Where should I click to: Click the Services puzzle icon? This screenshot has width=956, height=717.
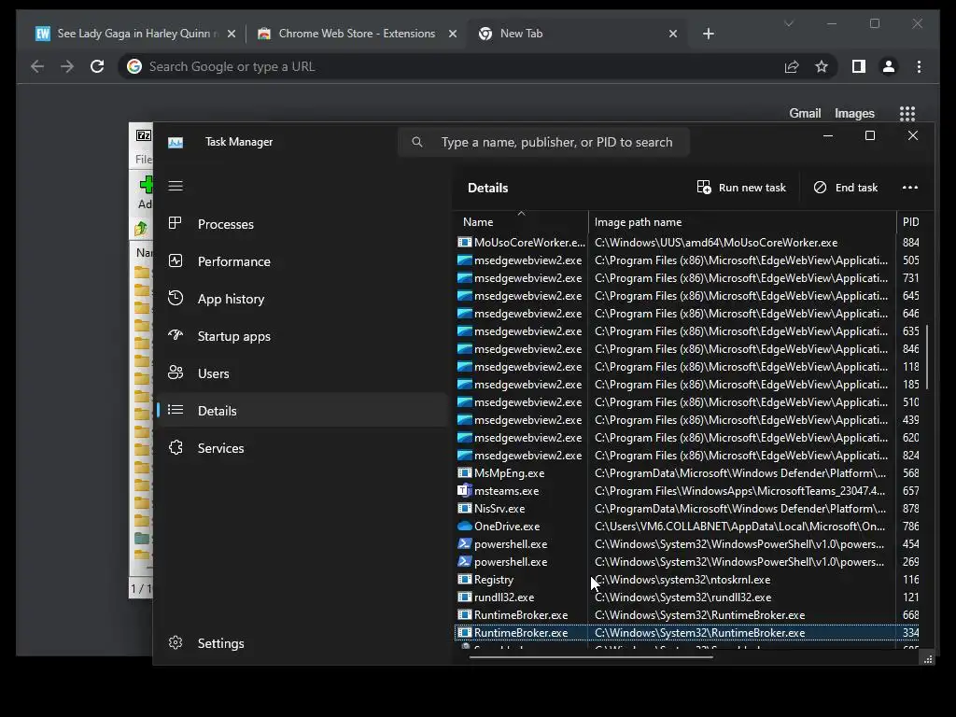[x=176, y=447]
